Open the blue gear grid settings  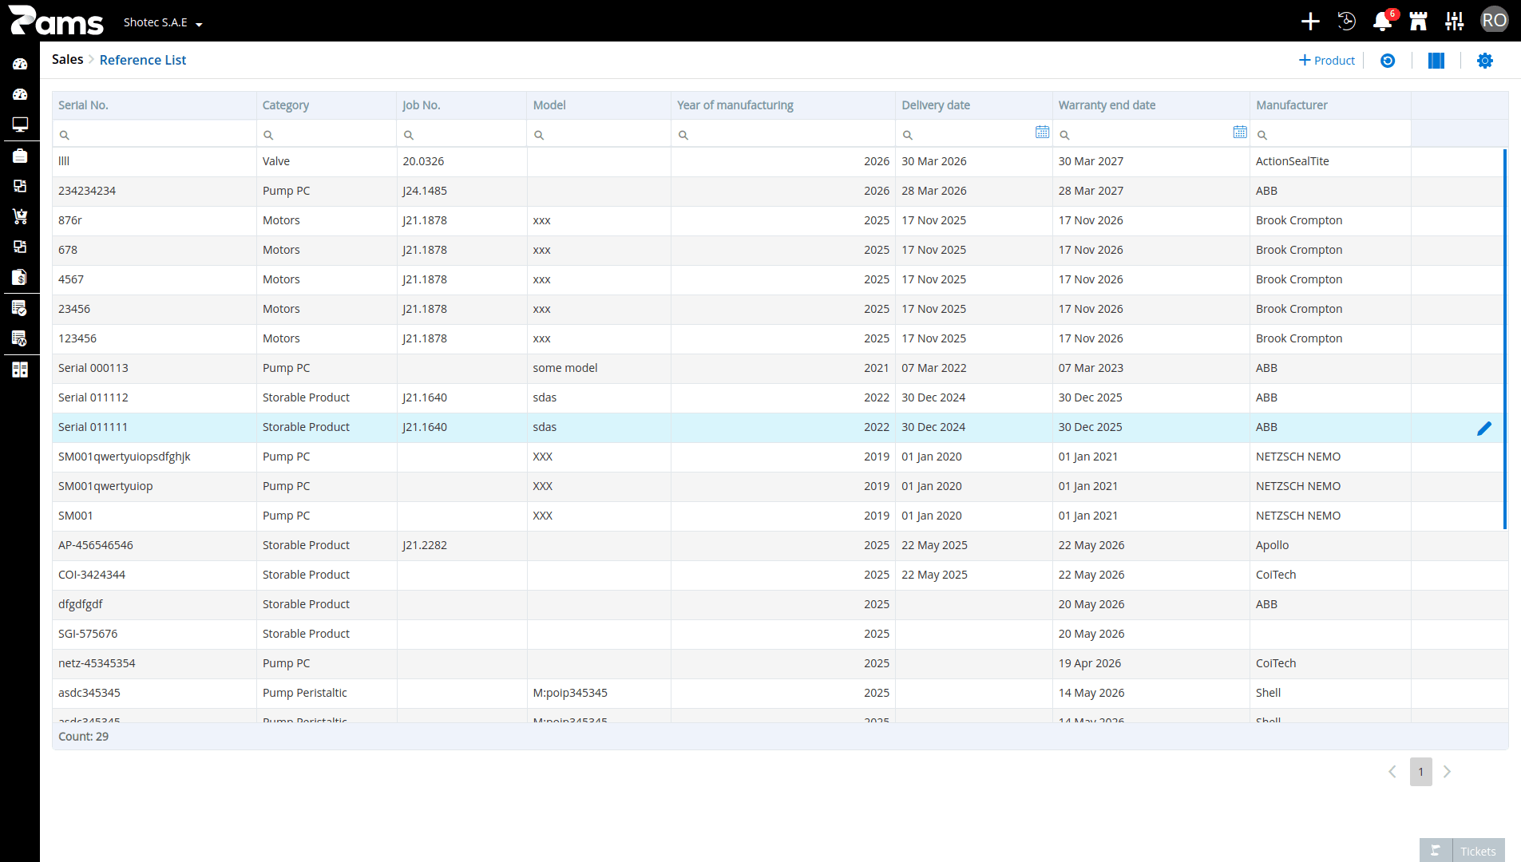(x=1484, y=61)
